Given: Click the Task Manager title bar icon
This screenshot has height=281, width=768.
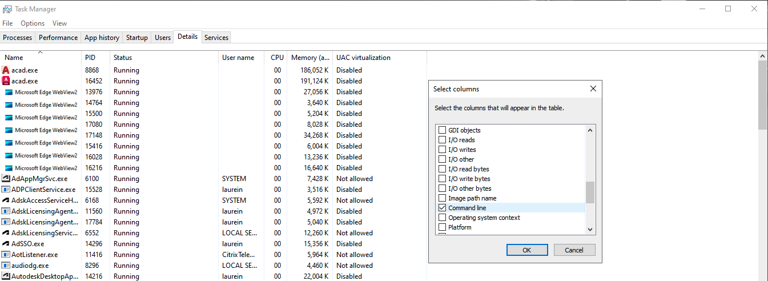Looking at the screenshot, I should tap(7, 9).
